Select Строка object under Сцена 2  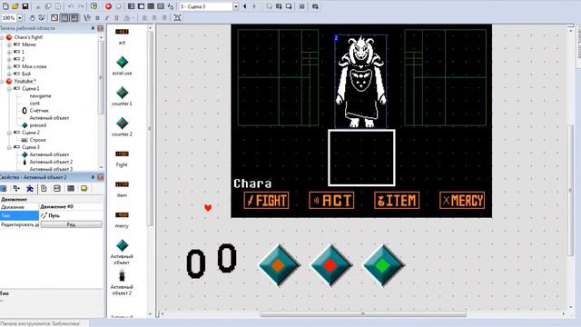click(x=38, y=140)
